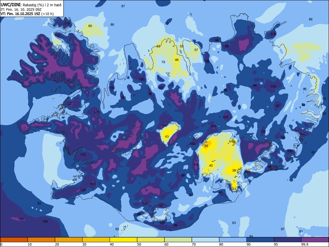Click the medium blue 80–90 legend swatch
Viewport: 329px width, 247px height.
coord(233,240)
